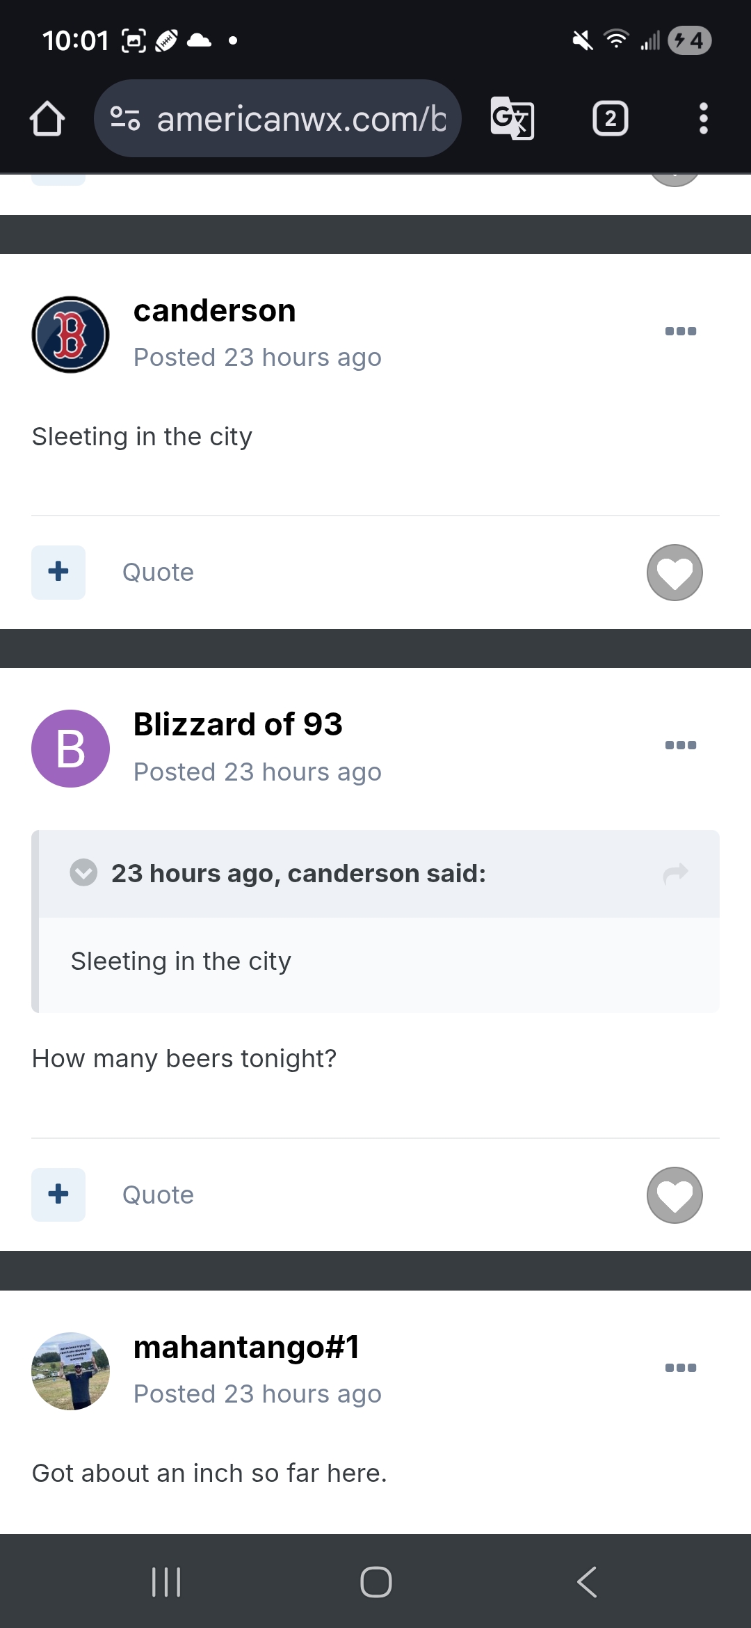Open Chrome three-dot overflow menu
This screenshot has height=1628, width=751.
pos(703,119)
